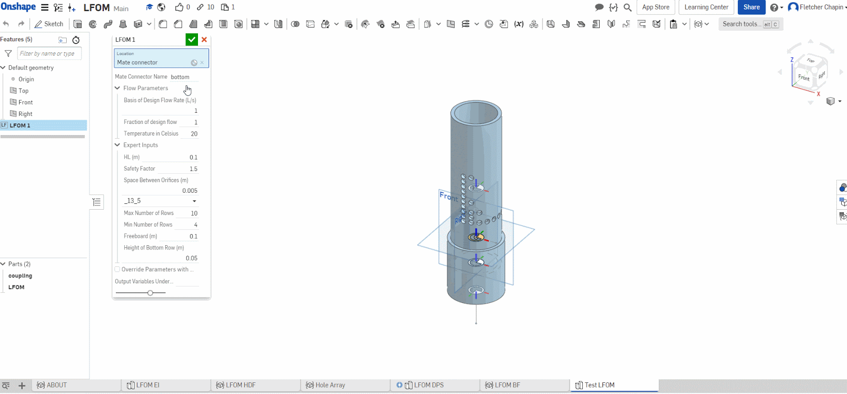Select the Origin feature

26,79
